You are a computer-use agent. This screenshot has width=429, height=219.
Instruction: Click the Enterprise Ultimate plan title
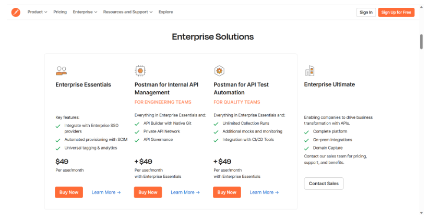point(329,84)
